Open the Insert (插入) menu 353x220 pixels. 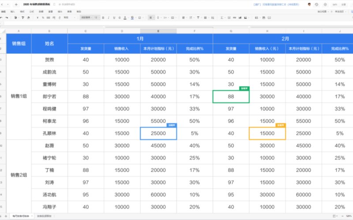(x=13, y=11)
